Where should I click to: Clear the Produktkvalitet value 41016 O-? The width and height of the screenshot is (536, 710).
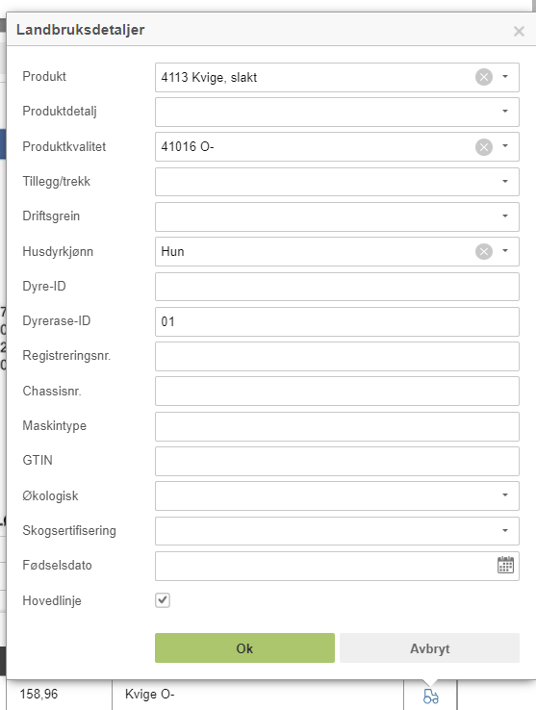pos(483,146)
